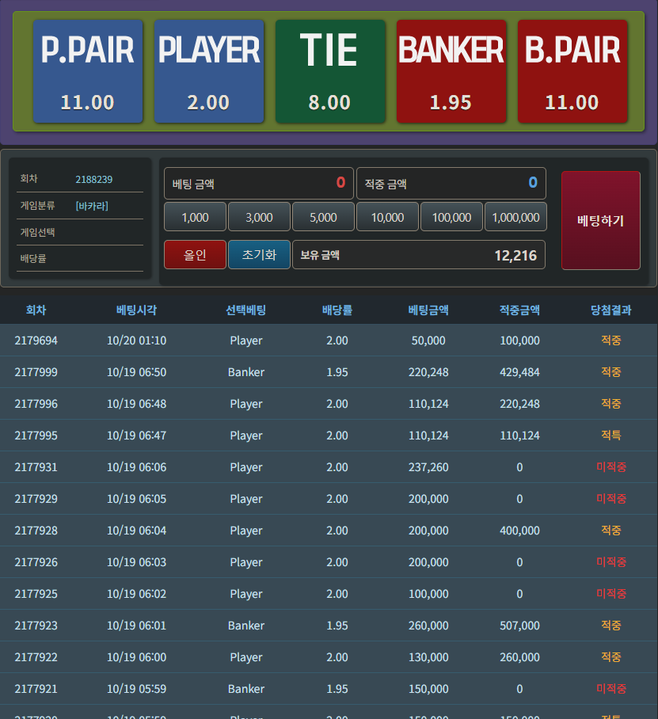This screenshot has height=719, width=658.
Task: Place bet with 베팅하기 button
Action: (x=601, y=221)
